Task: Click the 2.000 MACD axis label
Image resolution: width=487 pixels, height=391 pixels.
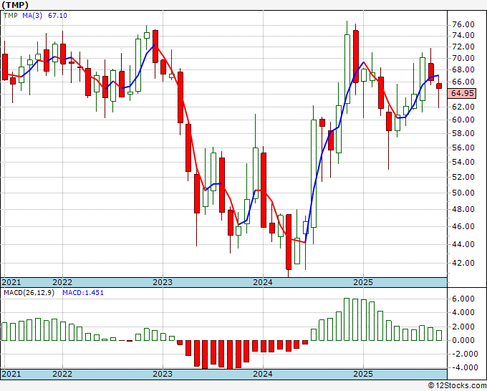Action: click(463, 327)
